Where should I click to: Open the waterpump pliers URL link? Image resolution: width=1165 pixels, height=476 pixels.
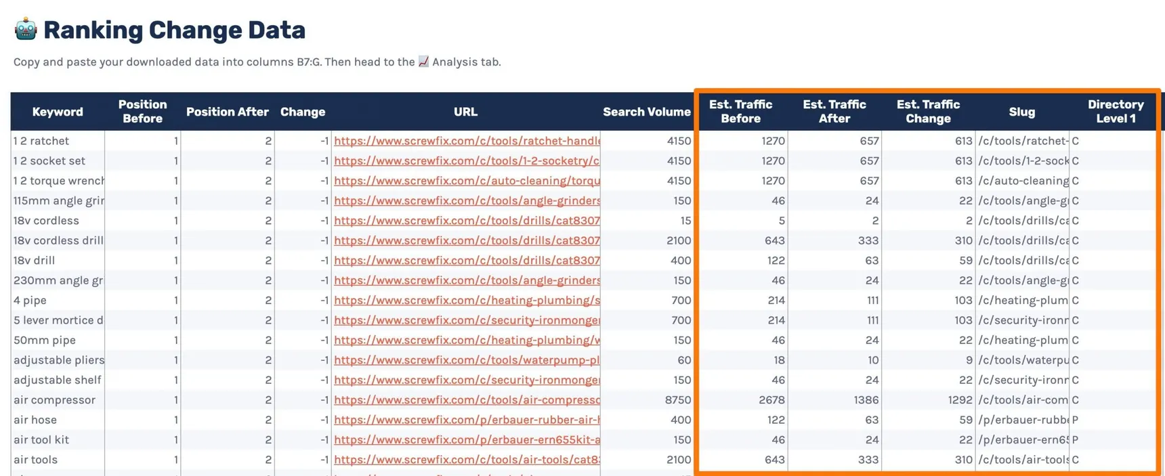[467, 360]
